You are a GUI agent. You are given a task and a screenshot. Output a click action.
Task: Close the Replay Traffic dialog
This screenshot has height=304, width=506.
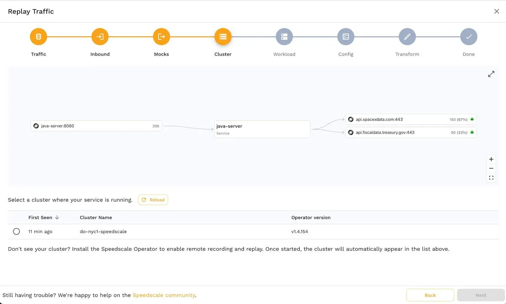[x=496, y=11]
